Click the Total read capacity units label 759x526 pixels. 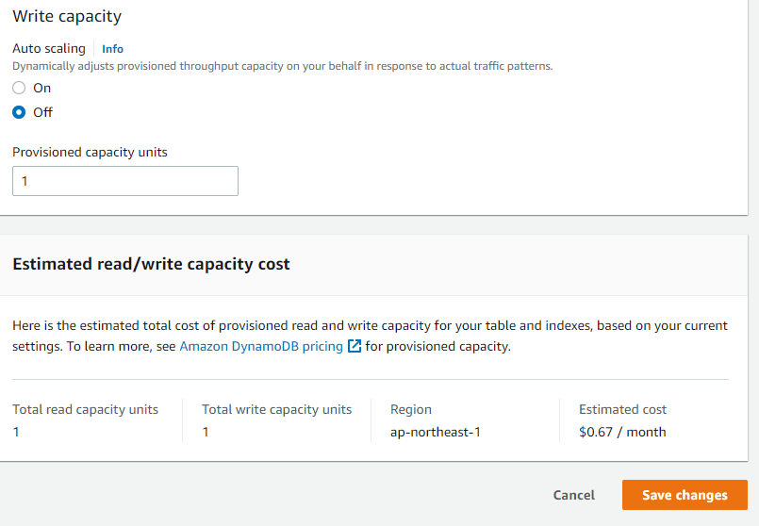coord(85,409)
